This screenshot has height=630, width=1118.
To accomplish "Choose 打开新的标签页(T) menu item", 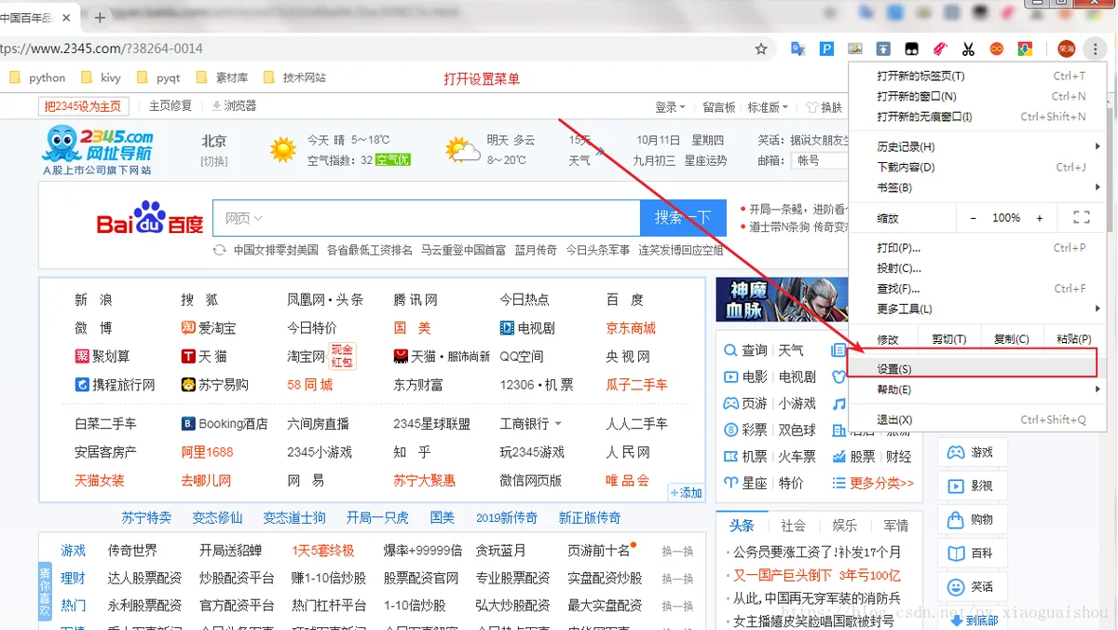I will pos(977,75).
